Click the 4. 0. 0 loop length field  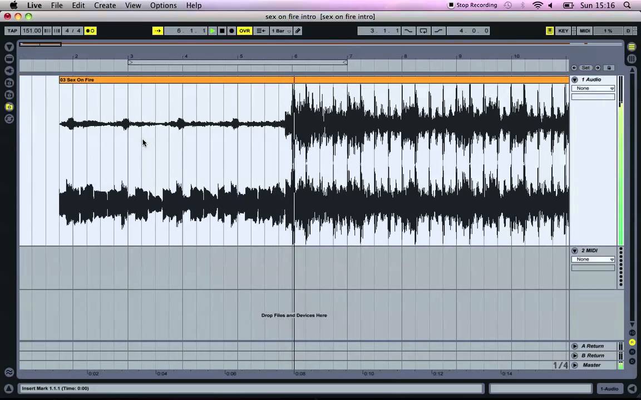coord(468,31)
